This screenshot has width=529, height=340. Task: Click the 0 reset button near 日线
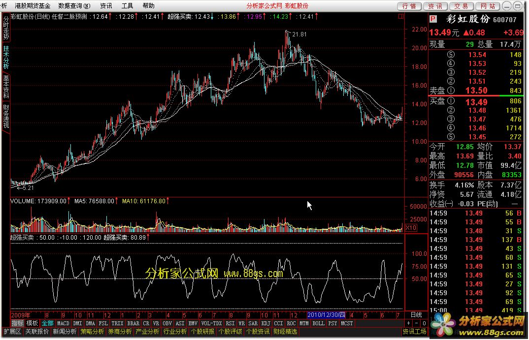click(424, 323)
